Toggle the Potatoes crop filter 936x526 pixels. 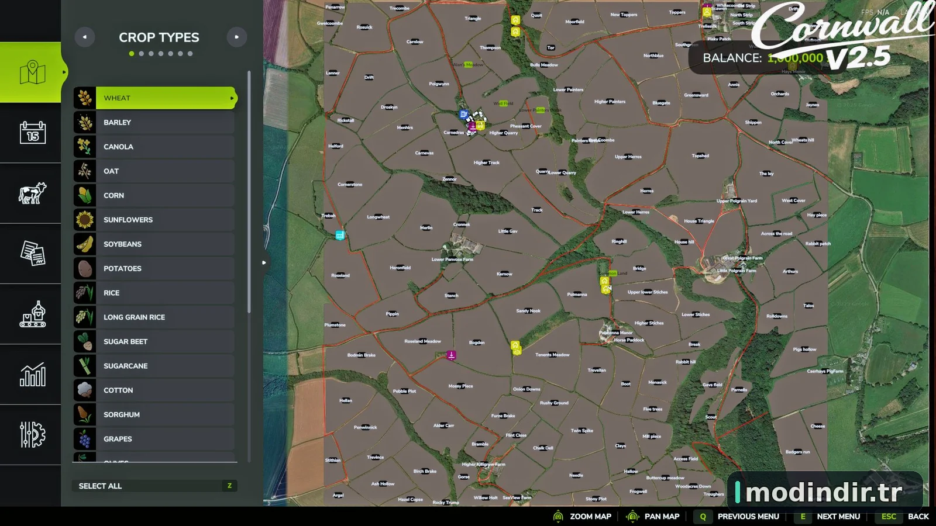(x=154, y=269)
